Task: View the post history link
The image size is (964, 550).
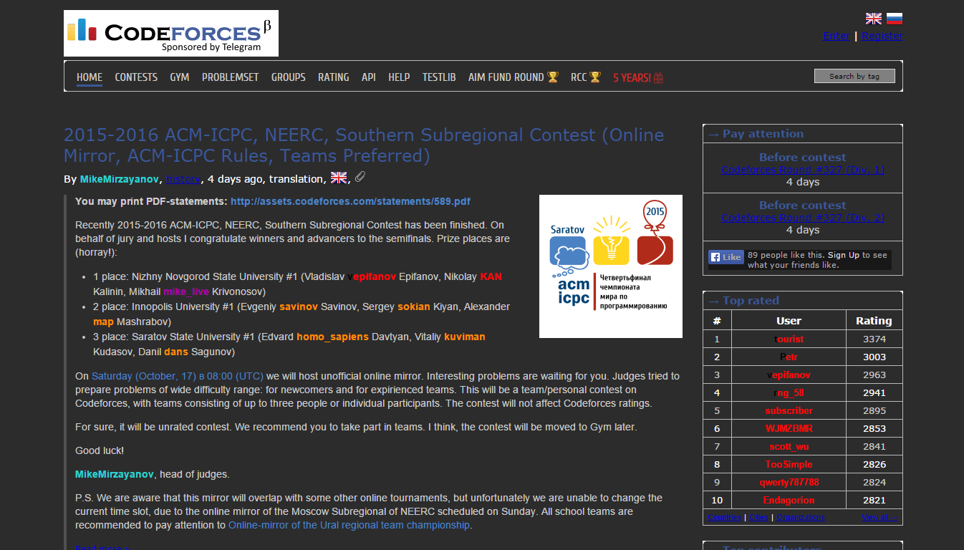Action: [x=183, y=178]
